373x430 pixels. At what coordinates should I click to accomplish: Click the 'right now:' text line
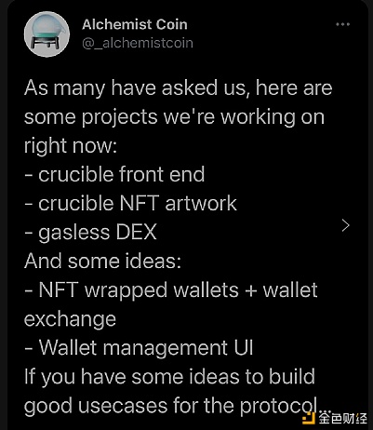click(71, 146)
